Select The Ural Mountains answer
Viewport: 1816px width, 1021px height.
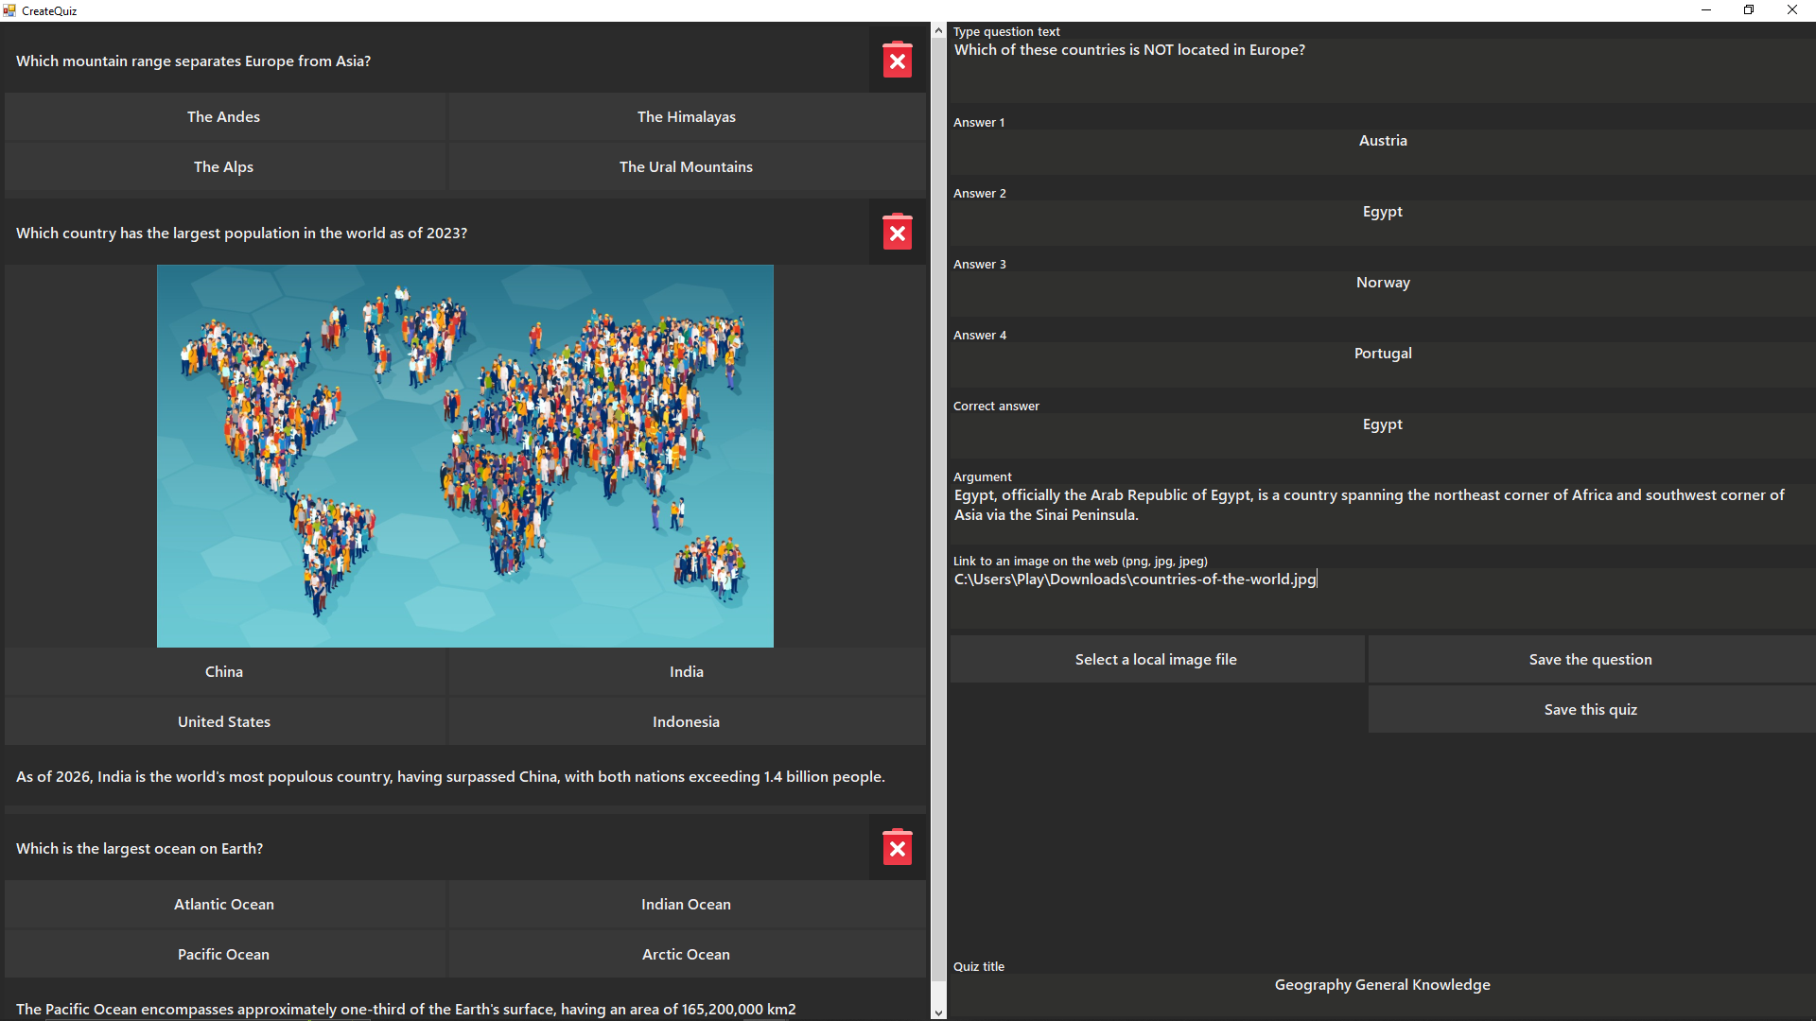pos(686,167)
